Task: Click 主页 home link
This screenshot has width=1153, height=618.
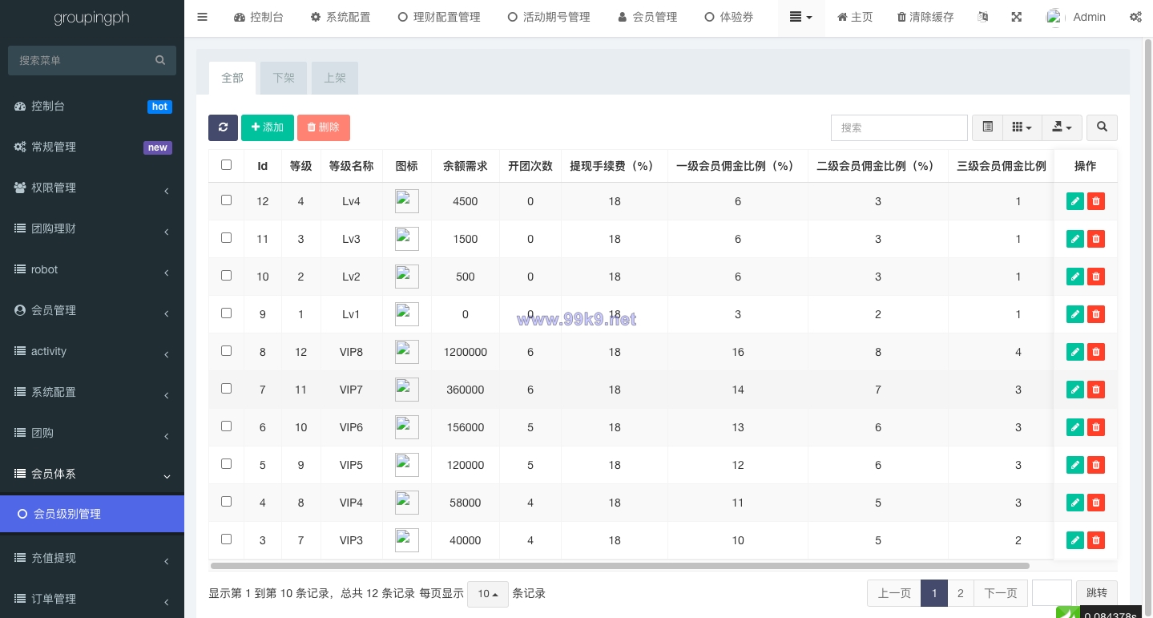Action: pyautogui.click(x=856, y=17)
